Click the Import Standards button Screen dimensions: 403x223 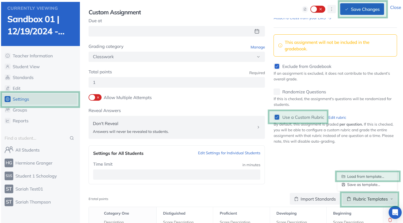pos(315,199)
